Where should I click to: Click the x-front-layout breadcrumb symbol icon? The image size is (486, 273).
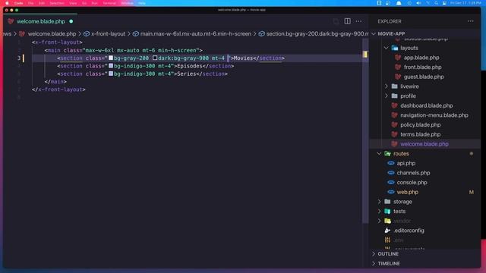pos(87,33)
